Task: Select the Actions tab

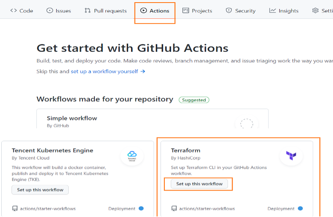Action: 155,11
